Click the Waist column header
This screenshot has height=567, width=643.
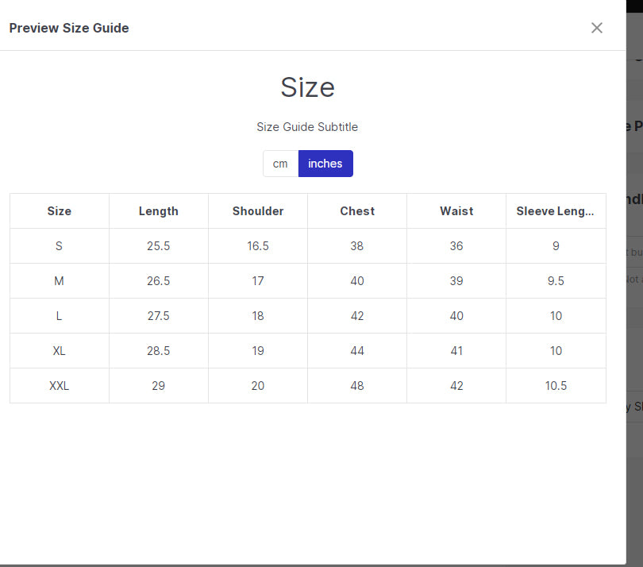(456, 211)
